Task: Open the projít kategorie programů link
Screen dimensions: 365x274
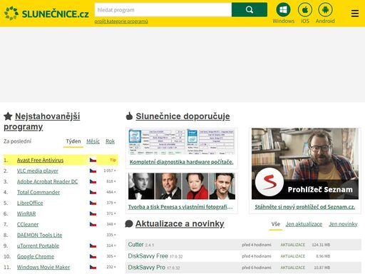Action: [121, 21]
